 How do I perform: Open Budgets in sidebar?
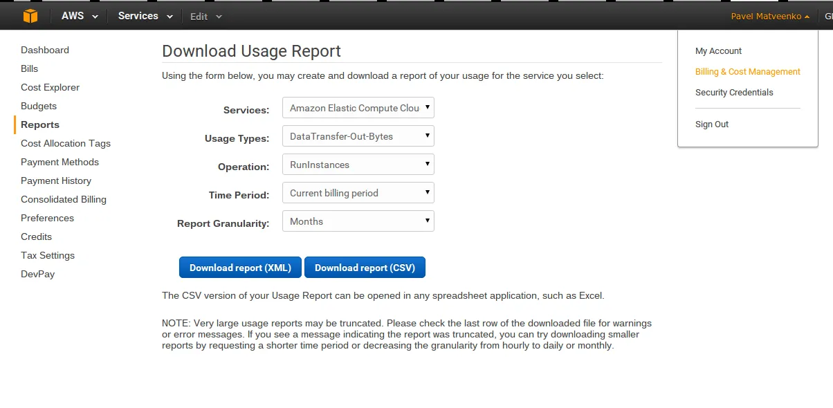39,106
